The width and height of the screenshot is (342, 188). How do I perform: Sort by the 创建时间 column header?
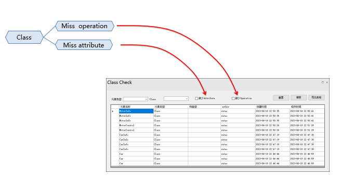pyautogui.click(x=272, y=107)
